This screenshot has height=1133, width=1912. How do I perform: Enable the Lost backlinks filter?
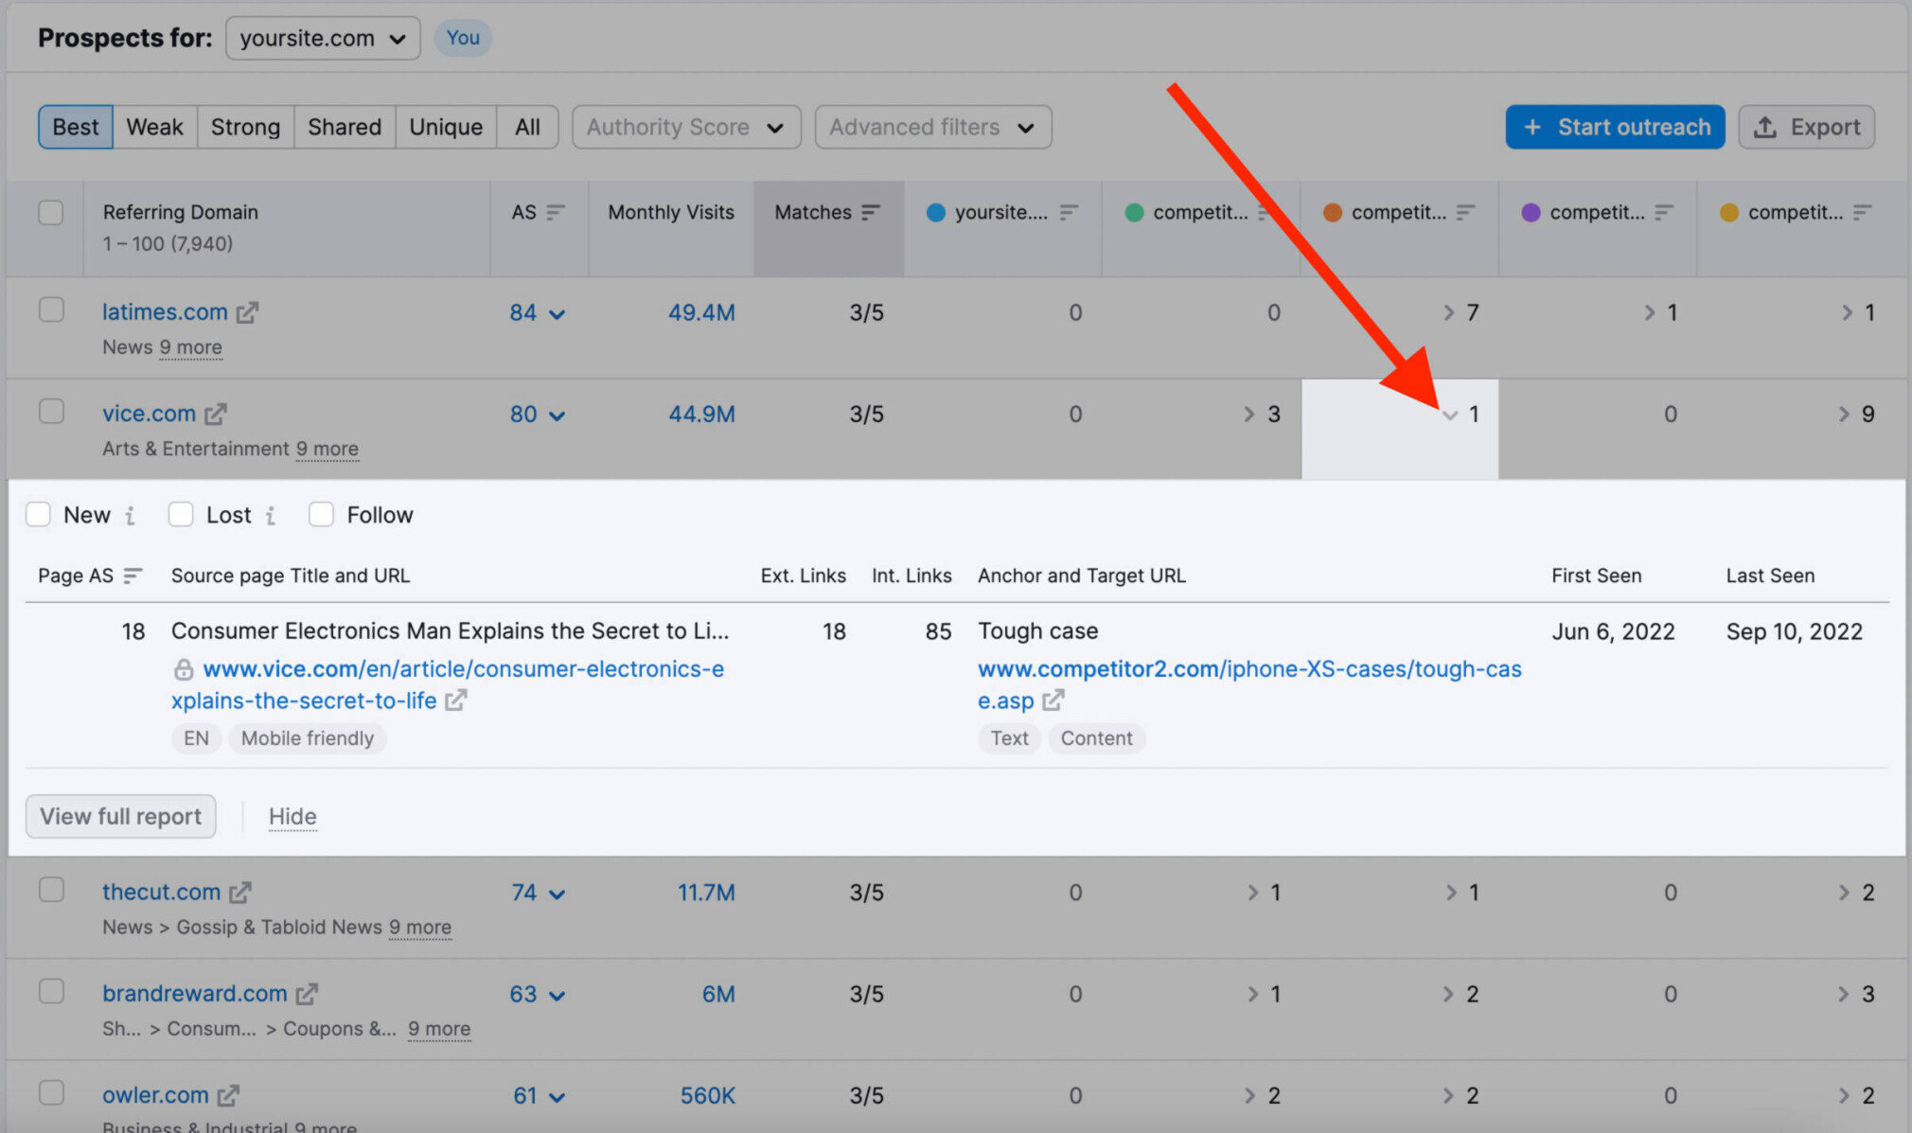tap(180, 514)
